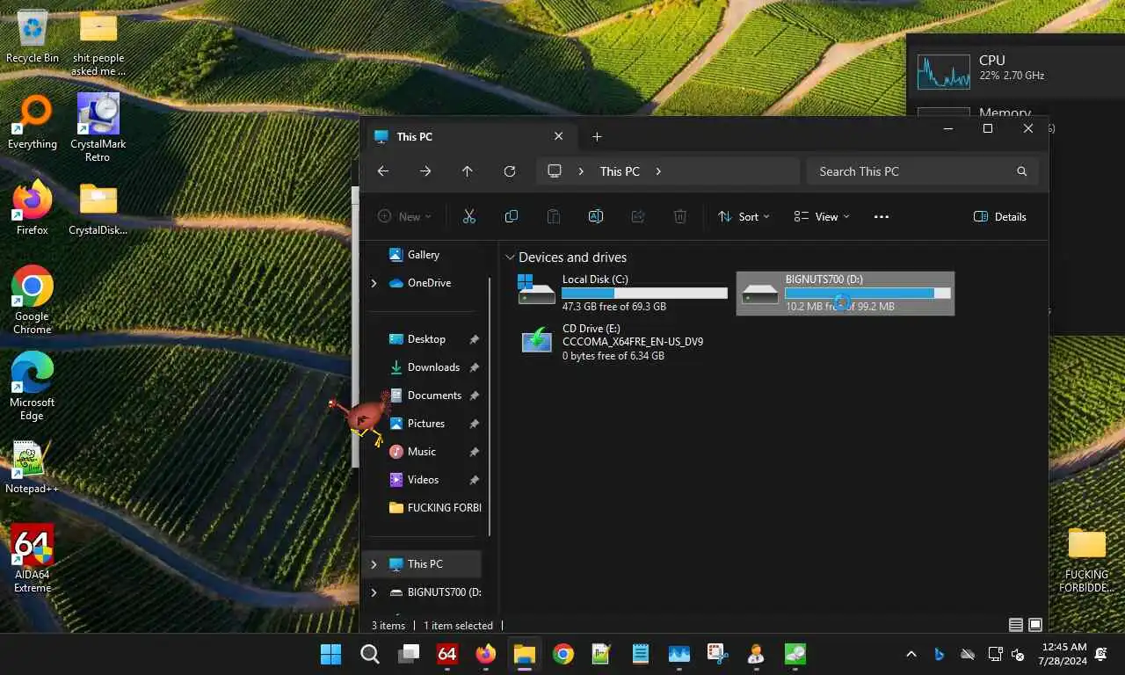Open Downloads in the navigation pane
The width and height of the screenshot is (1125, 675).
(425, 367)
